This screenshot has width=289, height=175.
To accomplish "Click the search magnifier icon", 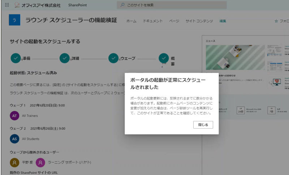I will click(122, 5).
